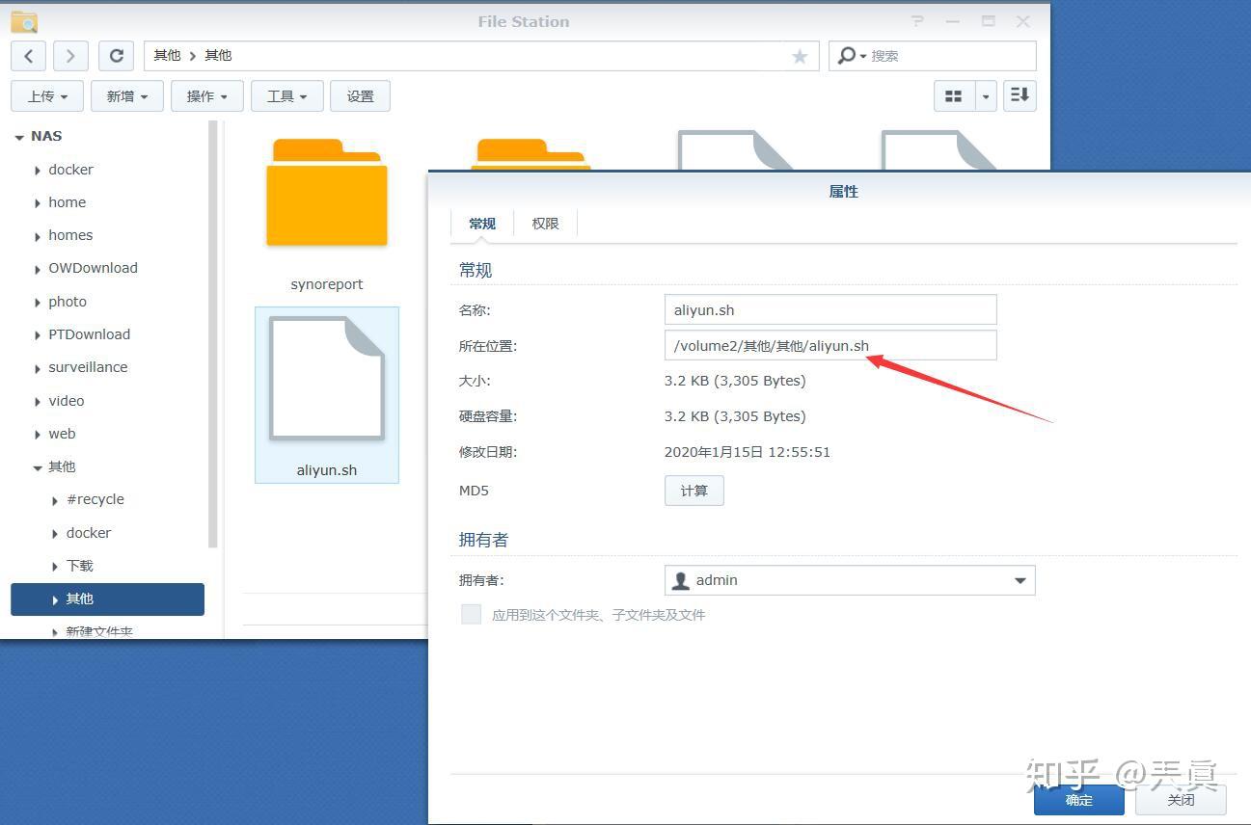Expand the docker folder in the sidebar
Viewport: 1251px width, 825px height.
36,170
